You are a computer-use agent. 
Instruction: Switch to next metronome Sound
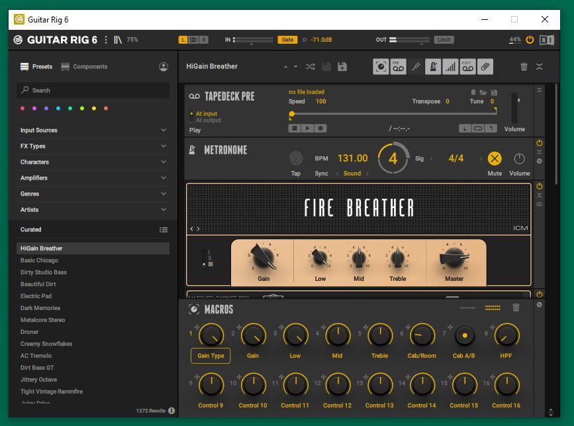point(367,174)
